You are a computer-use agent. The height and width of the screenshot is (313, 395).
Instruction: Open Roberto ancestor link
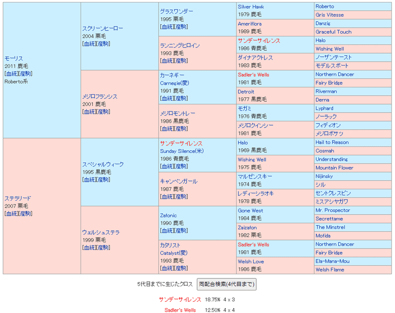click(325, 6)
